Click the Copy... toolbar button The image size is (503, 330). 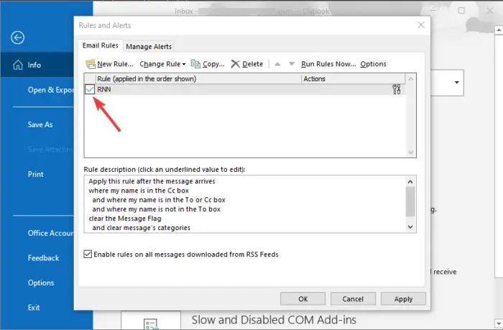208,64
